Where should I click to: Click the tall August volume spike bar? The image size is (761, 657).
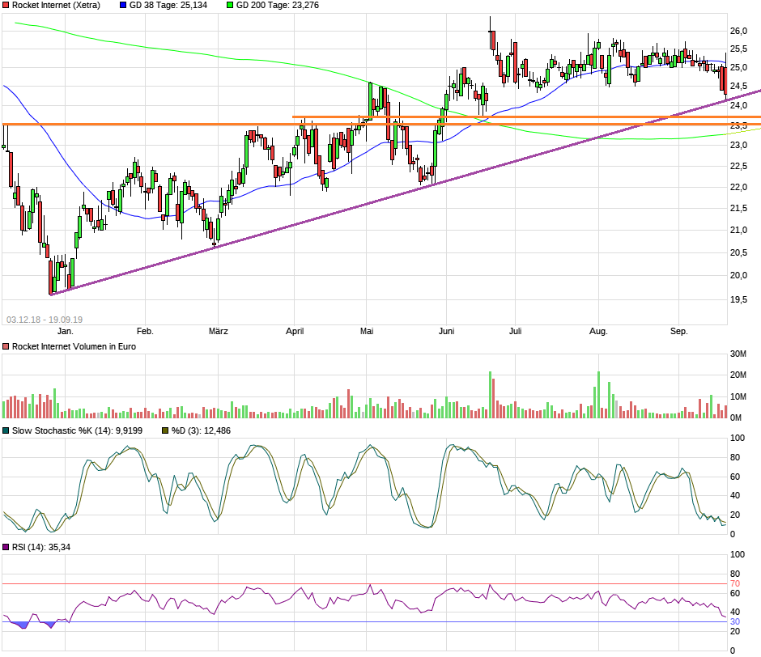point(598,395)
